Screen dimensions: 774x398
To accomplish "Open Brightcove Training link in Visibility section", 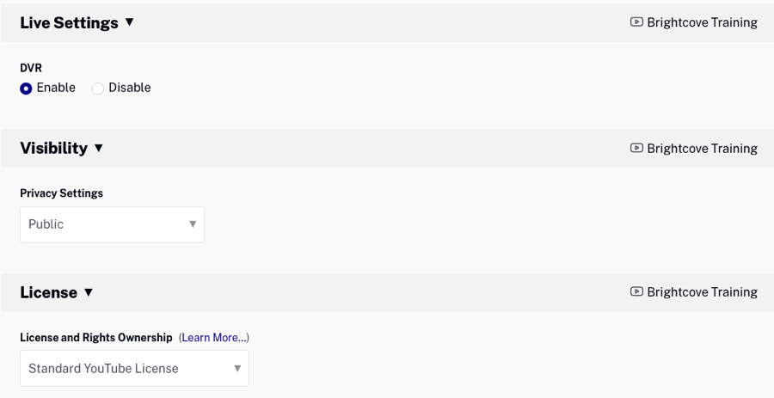I will [x=702, y=148].
